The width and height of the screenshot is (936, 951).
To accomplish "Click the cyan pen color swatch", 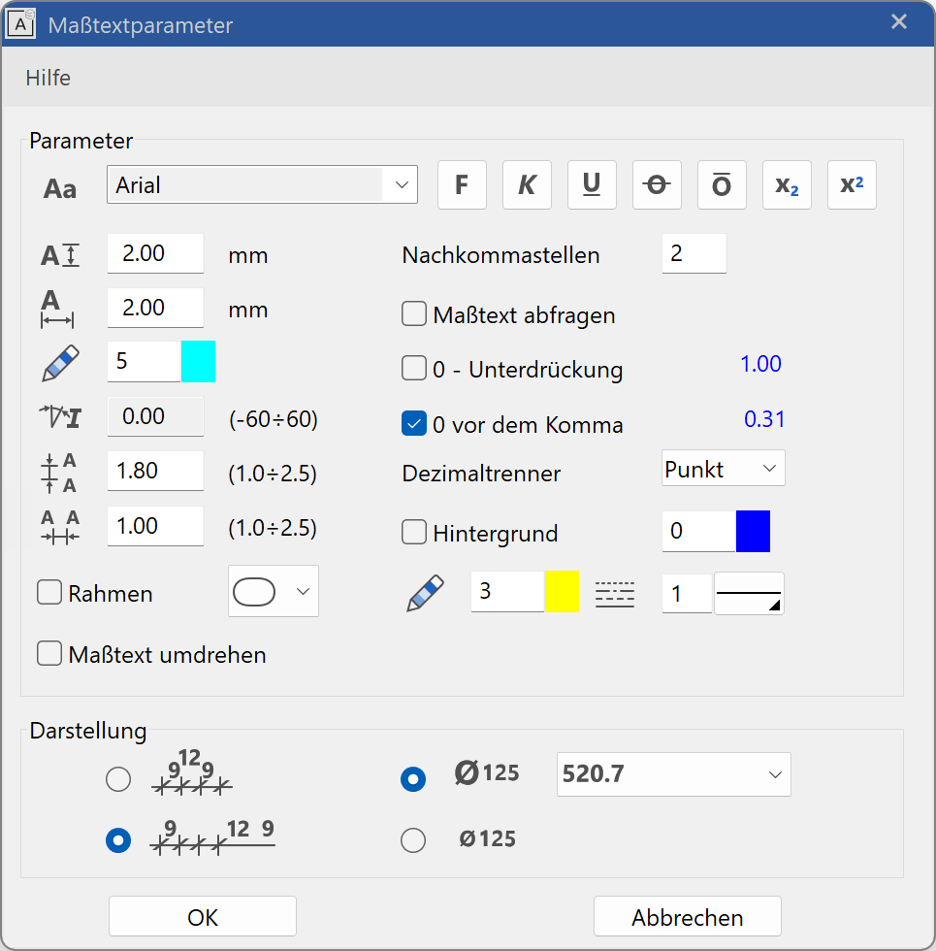I will 199,362.
